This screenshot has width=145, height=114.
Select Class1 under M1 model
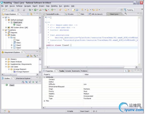pyautogui.click(x=19, y=43)
